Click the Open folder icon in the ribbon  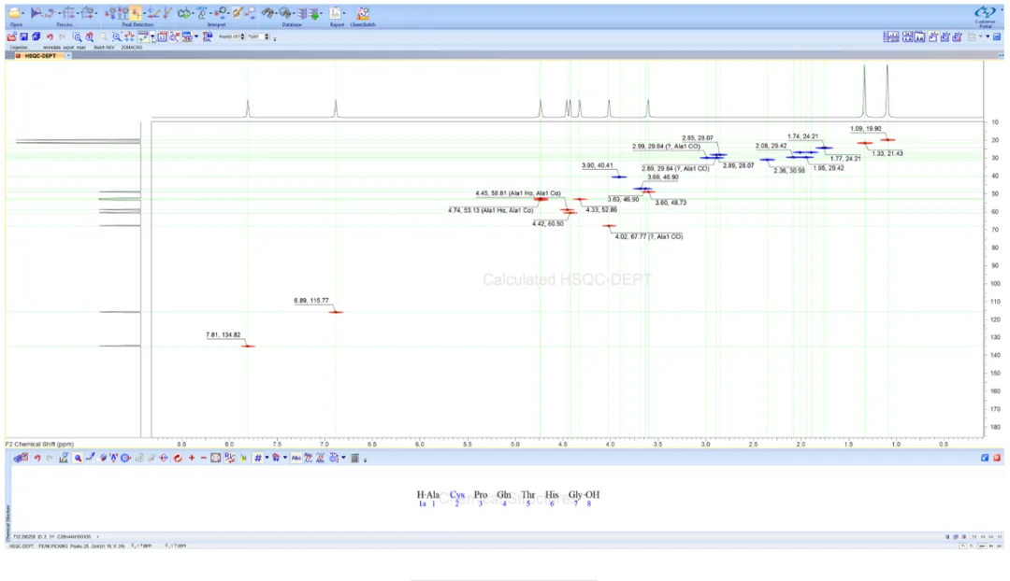14,13
